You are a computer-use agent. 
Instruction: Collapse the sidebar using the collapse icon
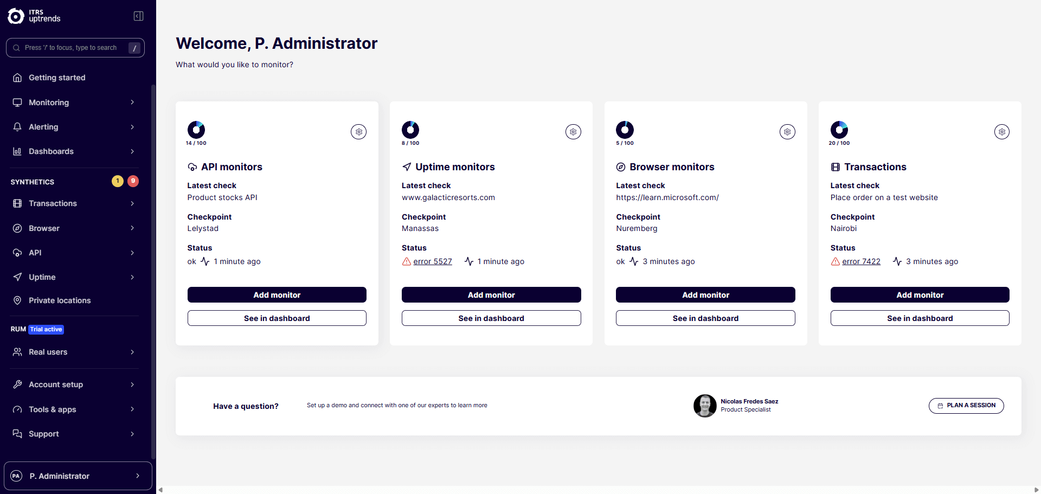(x=138, y=16)
